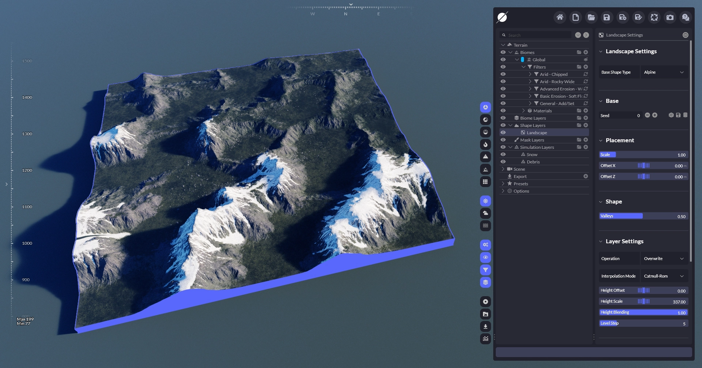Click the Home icon in top toolbar
This screenshot has height=368, width=702.
559,17
